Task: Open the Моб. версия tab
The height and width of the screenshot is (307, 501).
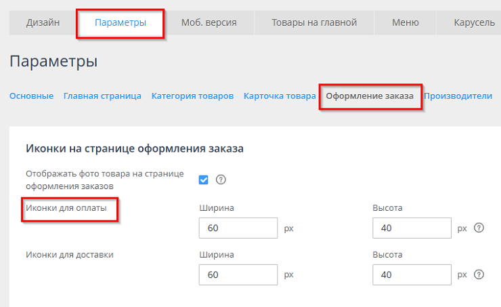Action: (x=209, y=23)
